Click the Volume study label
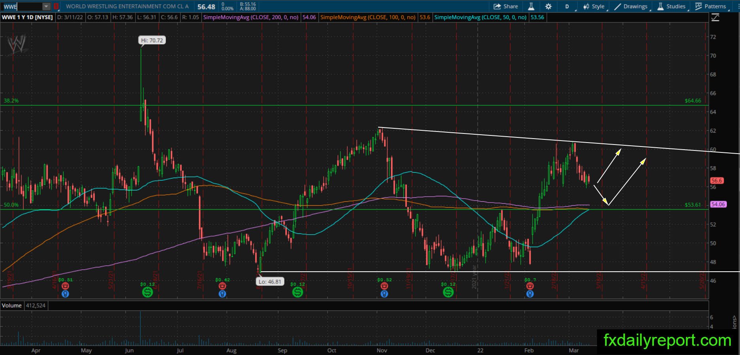Viewport: 740px width, 355px height. point(11,305)
